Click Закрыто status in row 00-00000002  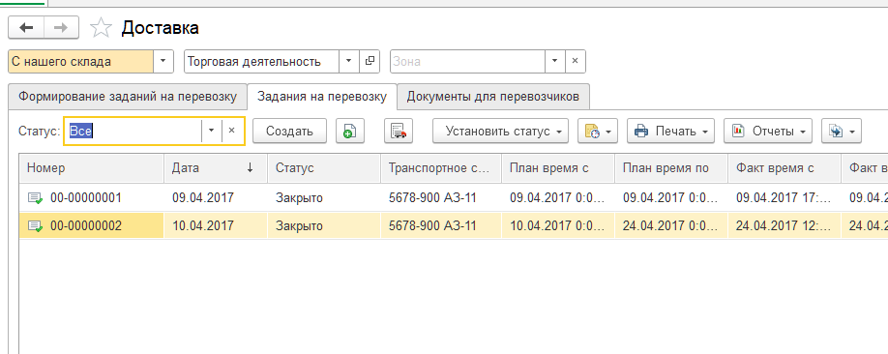tap(299, 226)
